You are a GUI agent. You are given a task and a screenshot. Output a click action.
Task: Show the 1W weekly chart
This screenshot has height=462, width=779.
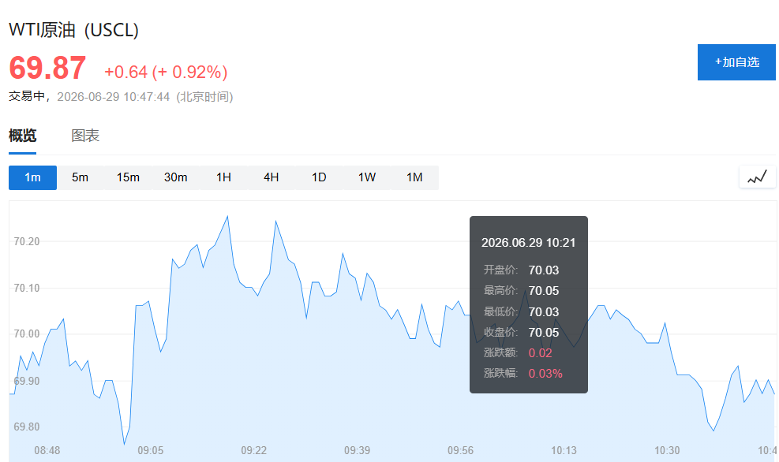click(x=367, y=177)
